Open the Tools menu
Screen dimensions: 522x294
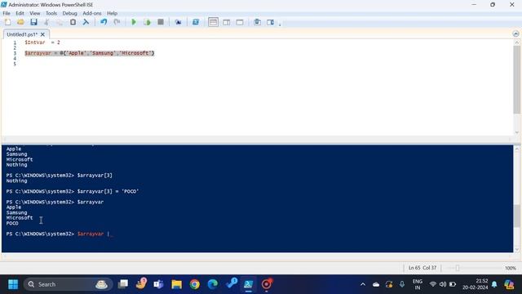(x=51, y=13)
